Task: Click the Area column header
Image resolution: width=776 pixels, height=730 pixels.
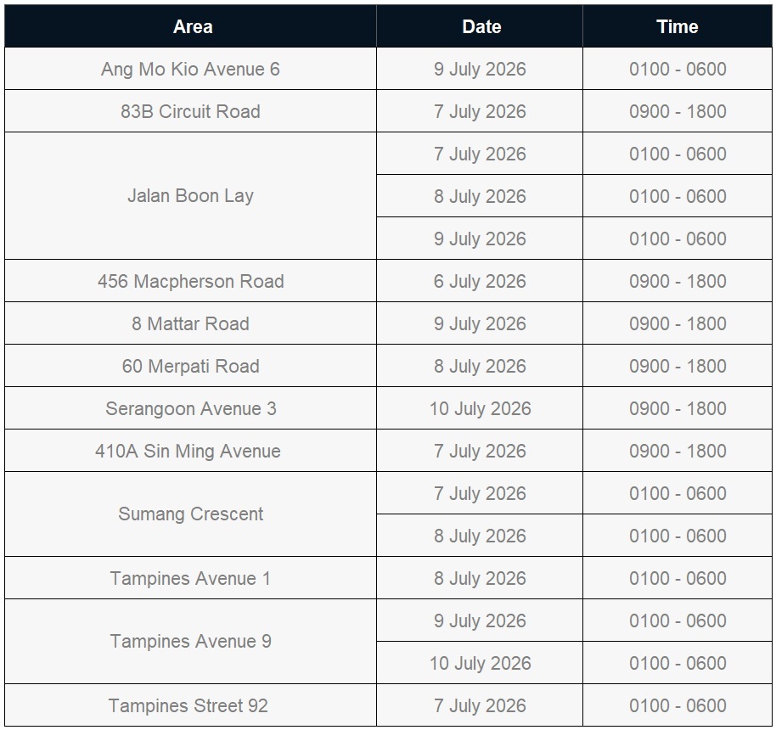Action: (190, 26)
